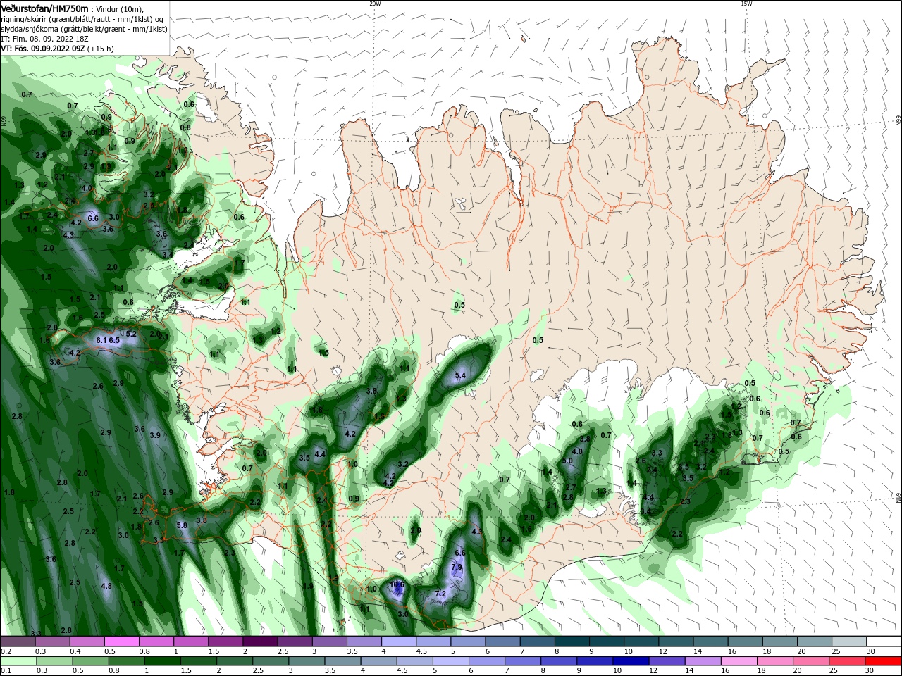This screenshot has width=902, height=676.
Task: Select the white snow legend swatch at 30
Action: click(882, 641)
